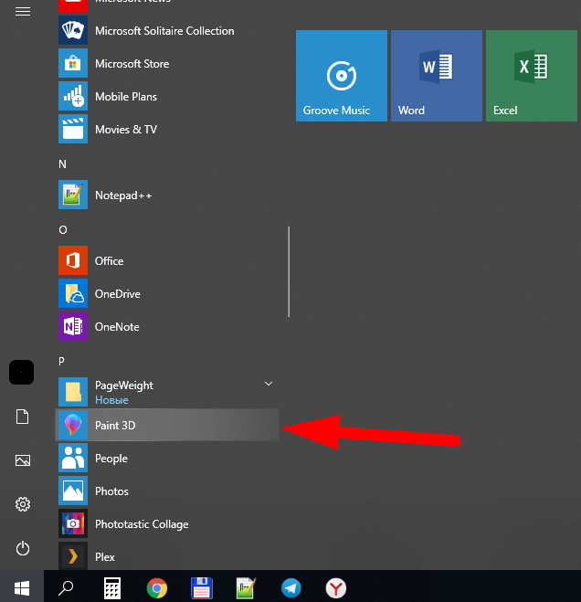Open Microsoft Solitaire Collection icon

73,30
